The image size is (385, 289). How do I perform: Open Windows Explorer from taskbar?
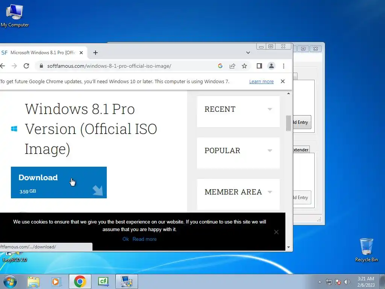33,281
